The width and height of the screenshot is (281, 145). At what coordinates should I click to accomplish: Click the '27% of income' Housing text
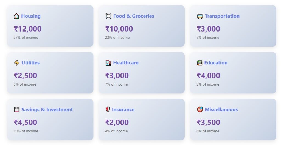26,38
